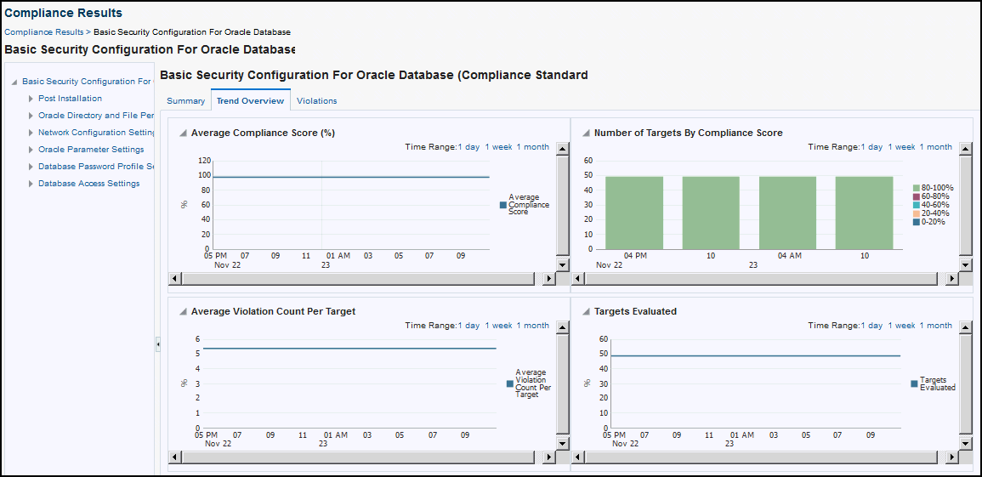Collapse the Basic Security Configuration root tree node
982x477 pixels.
[14, 82]
